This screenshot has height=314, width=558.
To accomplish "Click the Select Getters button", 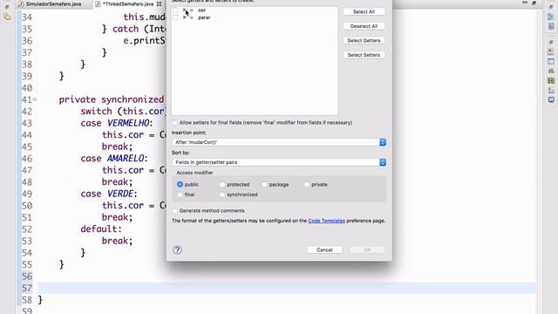I will [364, 41].
